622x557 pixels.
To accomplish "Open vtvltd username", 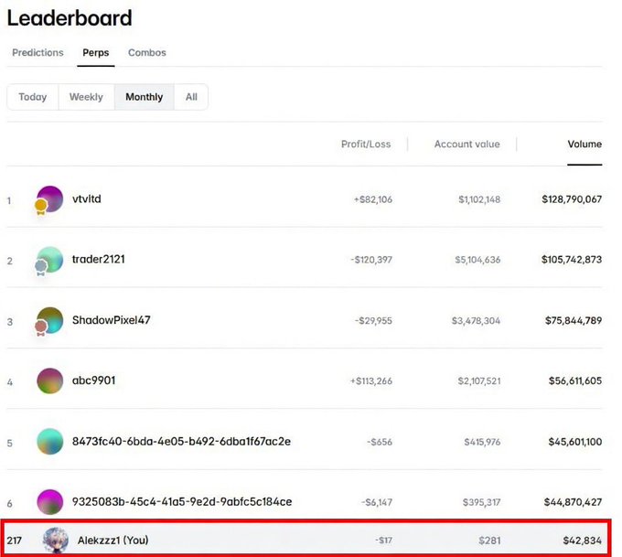I will [x=87, y=198].
